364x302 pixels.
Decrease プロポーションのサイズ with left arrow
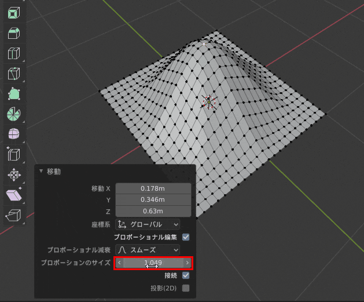pyautogui.click(x=119, y=263)
